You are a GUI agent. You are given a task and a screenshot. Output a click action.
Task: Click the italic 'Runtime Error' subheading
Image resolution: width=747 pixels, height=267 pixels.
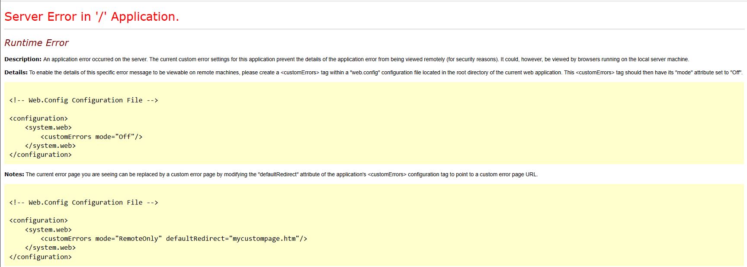36,43
